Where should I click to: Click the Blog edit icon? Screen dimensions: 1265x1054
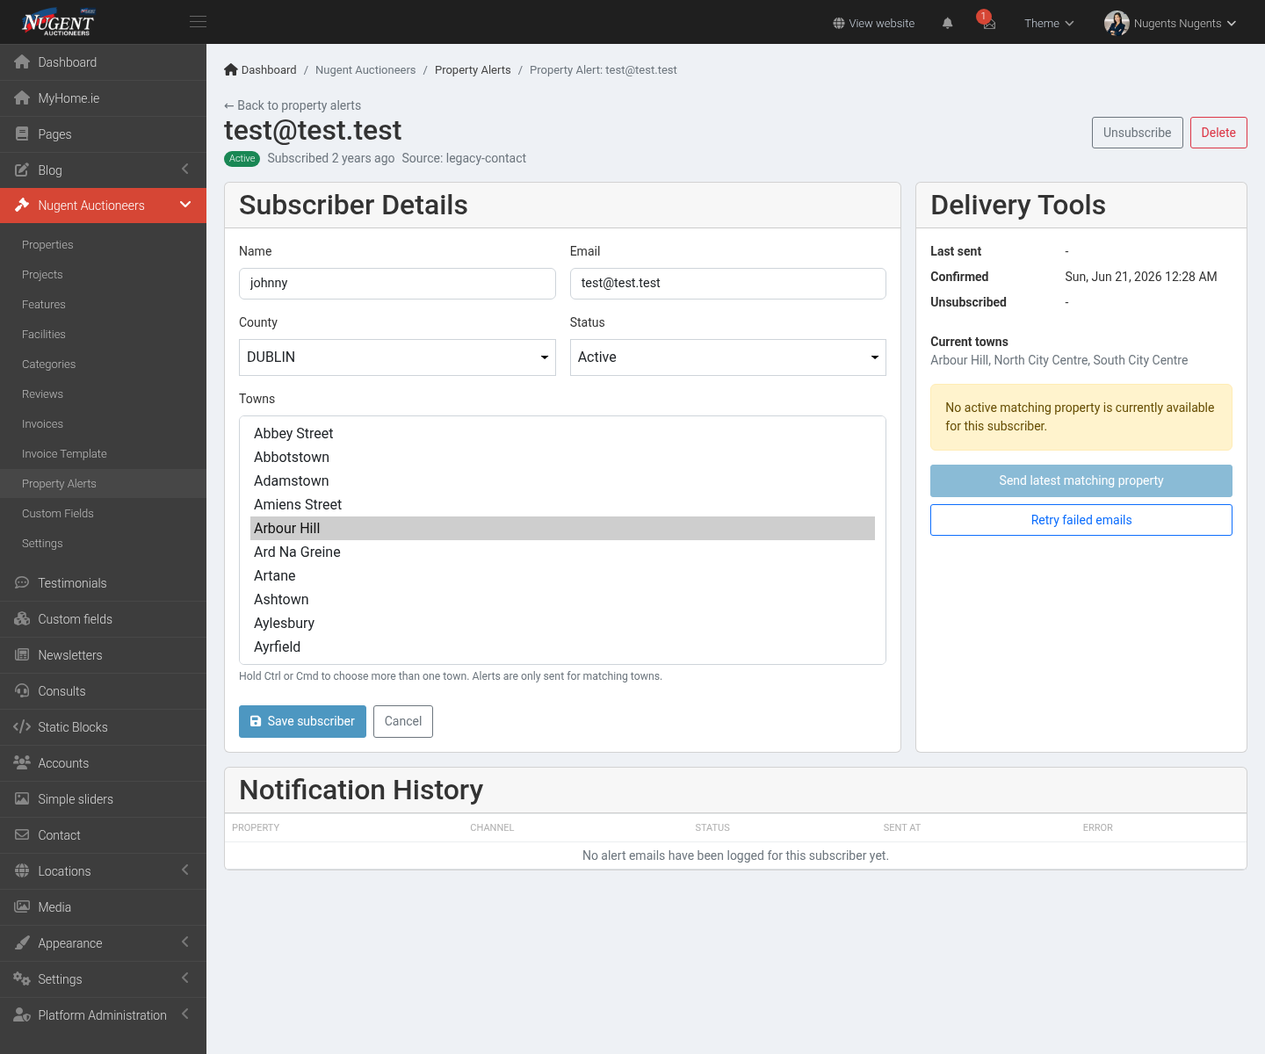[22, 170]
